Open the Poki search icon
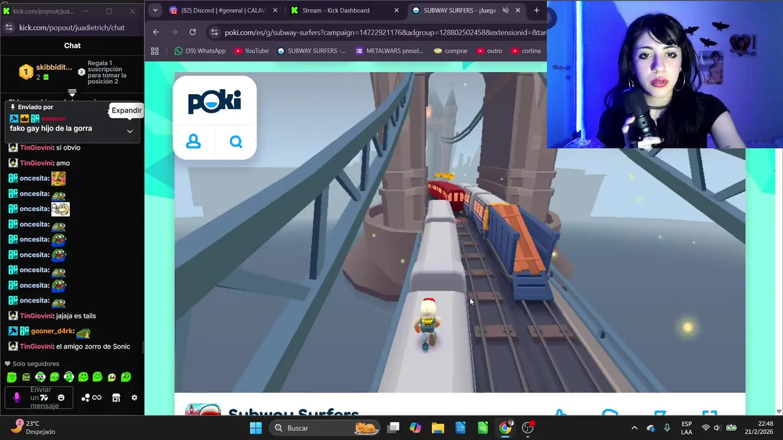This screenshot has width=783, height=440. click(x=236, y=142)
